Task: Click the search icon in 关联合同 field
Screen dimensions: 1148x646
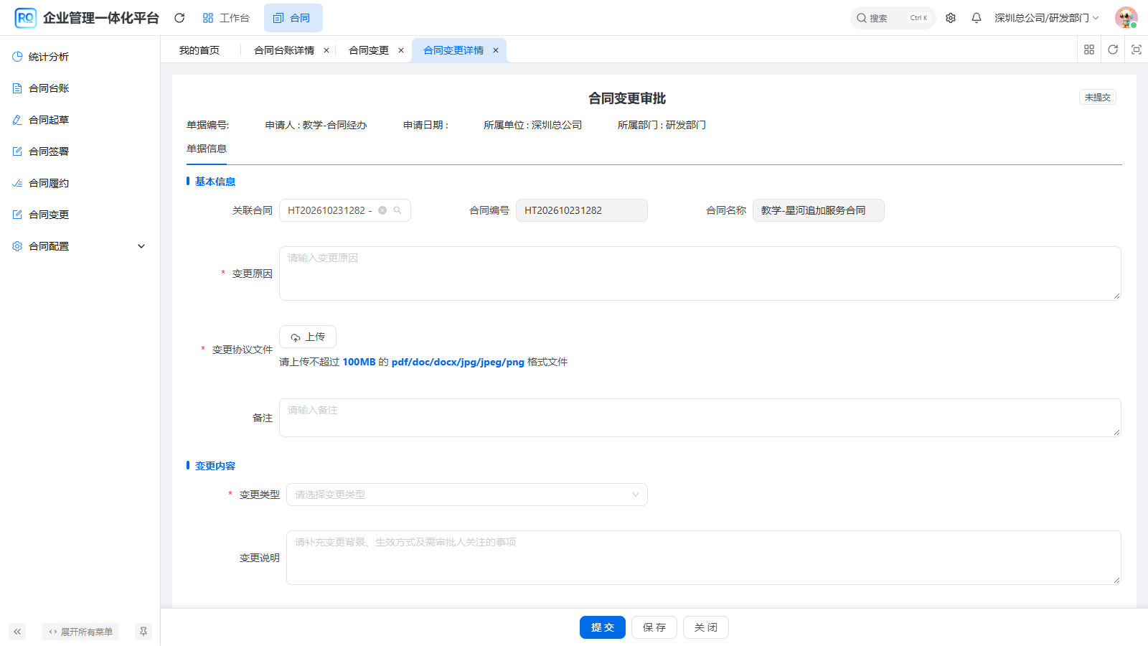Action: click(397, 210)
